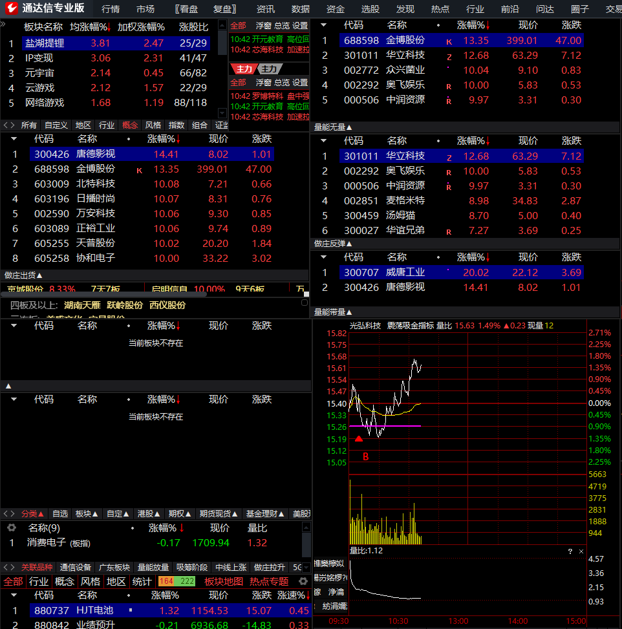
Task: Toggle 浮窗 in the lower news panel
Action: (x=264, y=83)
